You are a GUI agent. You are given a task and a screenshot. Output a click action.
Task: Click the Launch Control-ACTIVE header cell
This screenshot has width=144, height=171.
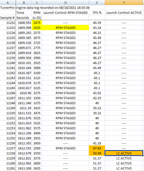coord(124,13)
